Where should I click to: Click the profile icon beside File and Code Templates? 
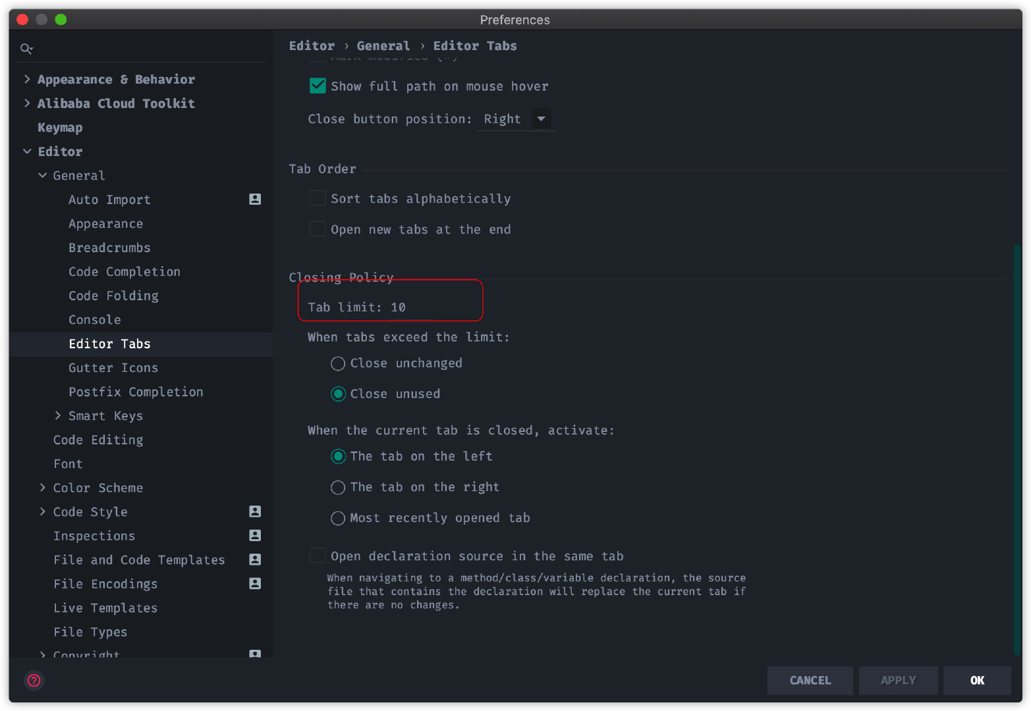[255, 560]
